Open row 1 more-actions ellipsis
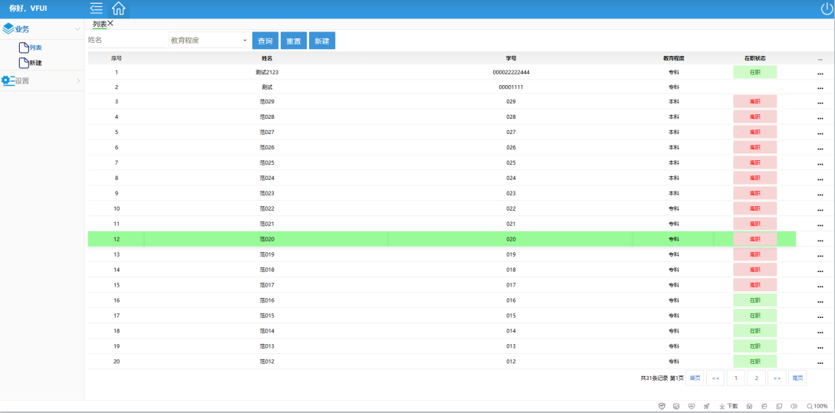Image resolution: width=835 pixels, height=413 pixels. point(820,74)
